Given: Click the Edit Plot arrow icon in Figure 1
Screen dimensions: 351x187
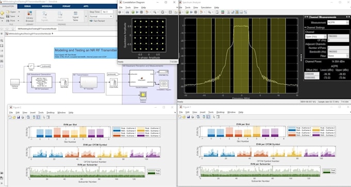Looking at the screenshot, I should click(x=214, y=117).
